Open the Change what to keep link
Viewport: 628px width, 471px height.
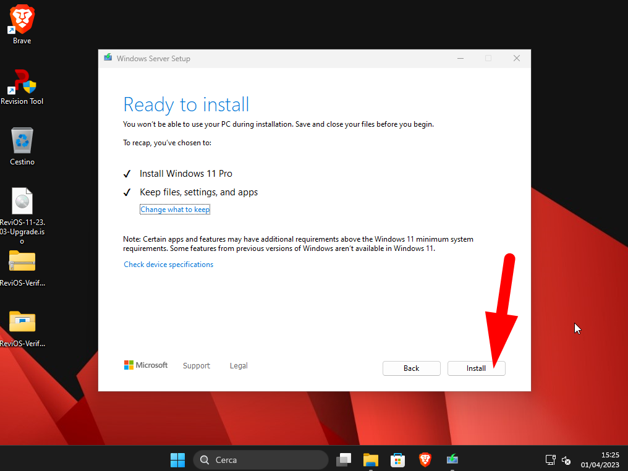click(175, 210)
